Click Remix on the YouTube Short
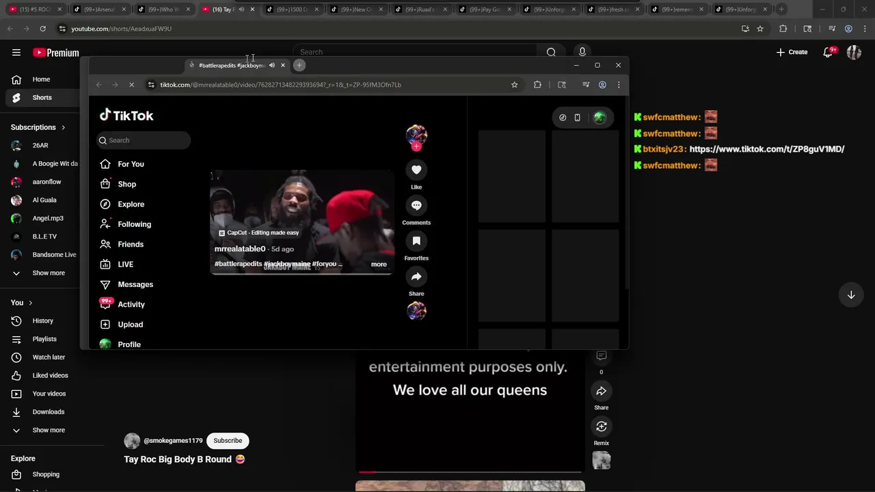 tap(602, 427)
